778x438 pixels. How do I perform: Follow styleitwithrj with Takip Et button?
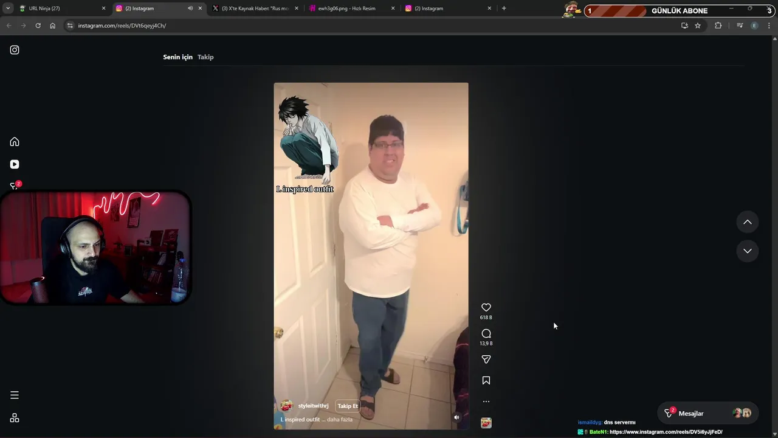348,406
